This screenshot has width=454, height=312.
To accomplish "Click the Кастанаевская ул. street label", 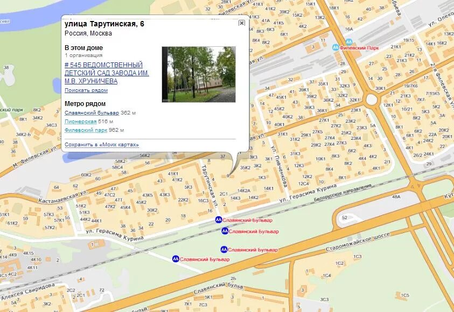I will (x=63, y=196).
